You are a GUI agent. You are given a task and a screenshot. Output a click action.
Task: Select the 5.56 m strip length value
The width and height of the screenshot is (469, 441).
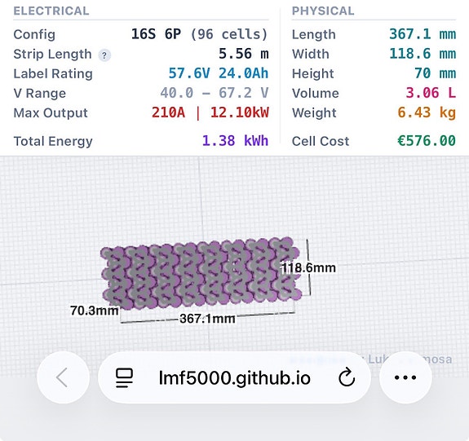244,54
